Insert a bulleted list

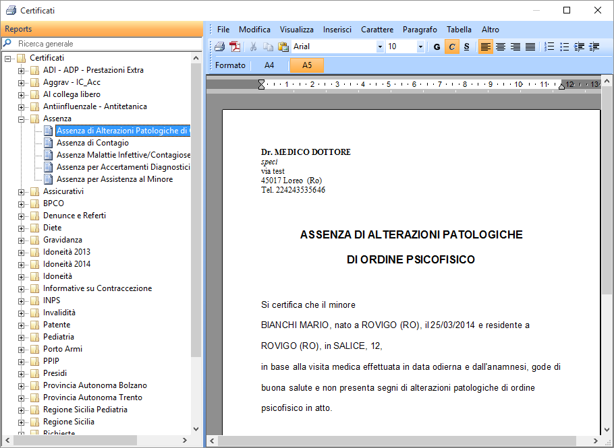(x=564, y=47)
